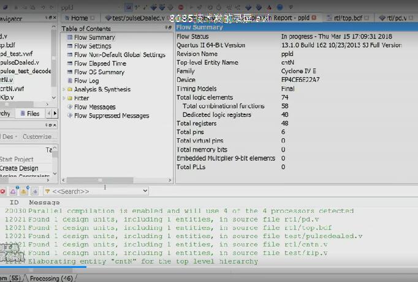Screen dimensions: 418x282
Task: Click the Table of Contents scroll-right arrow
Action: [x=170, y=180]
